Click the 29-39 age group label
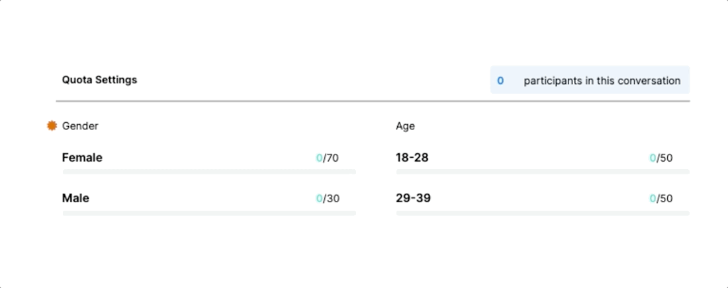Screen dimensions: 728x288 413,198
